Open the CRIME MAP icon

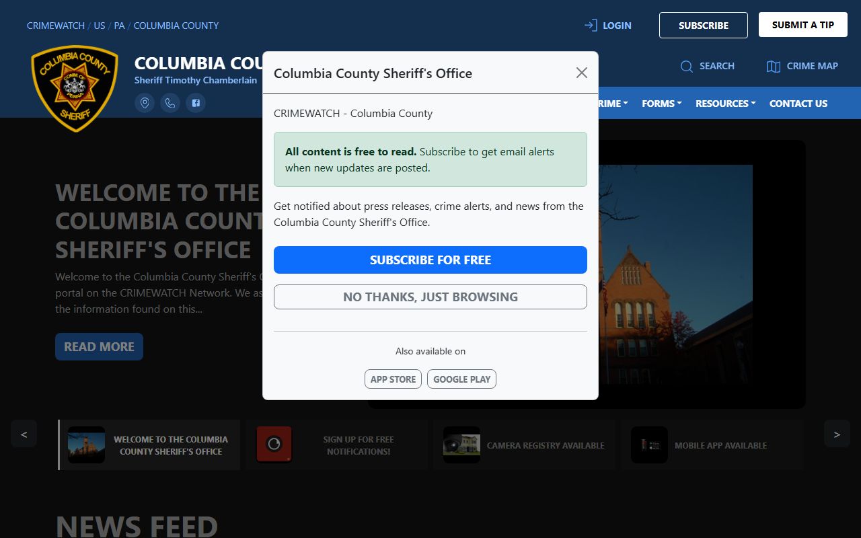[x=774, y=66]
